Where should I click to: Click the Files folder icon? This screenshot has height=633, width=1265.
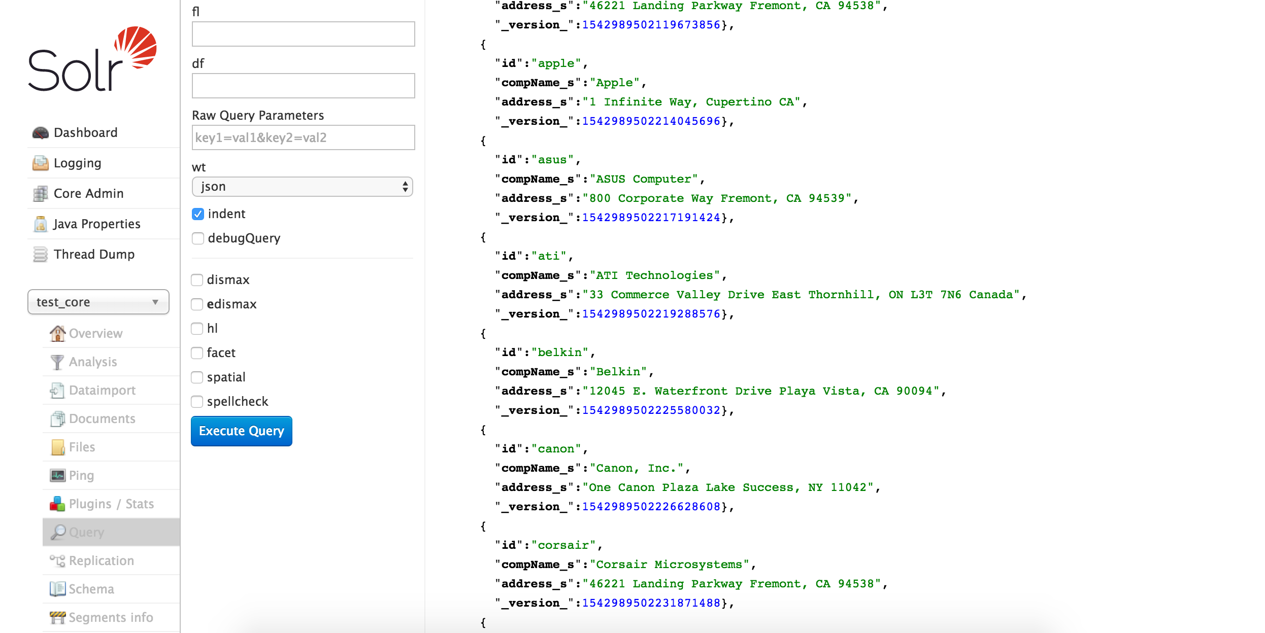(58, 447)
